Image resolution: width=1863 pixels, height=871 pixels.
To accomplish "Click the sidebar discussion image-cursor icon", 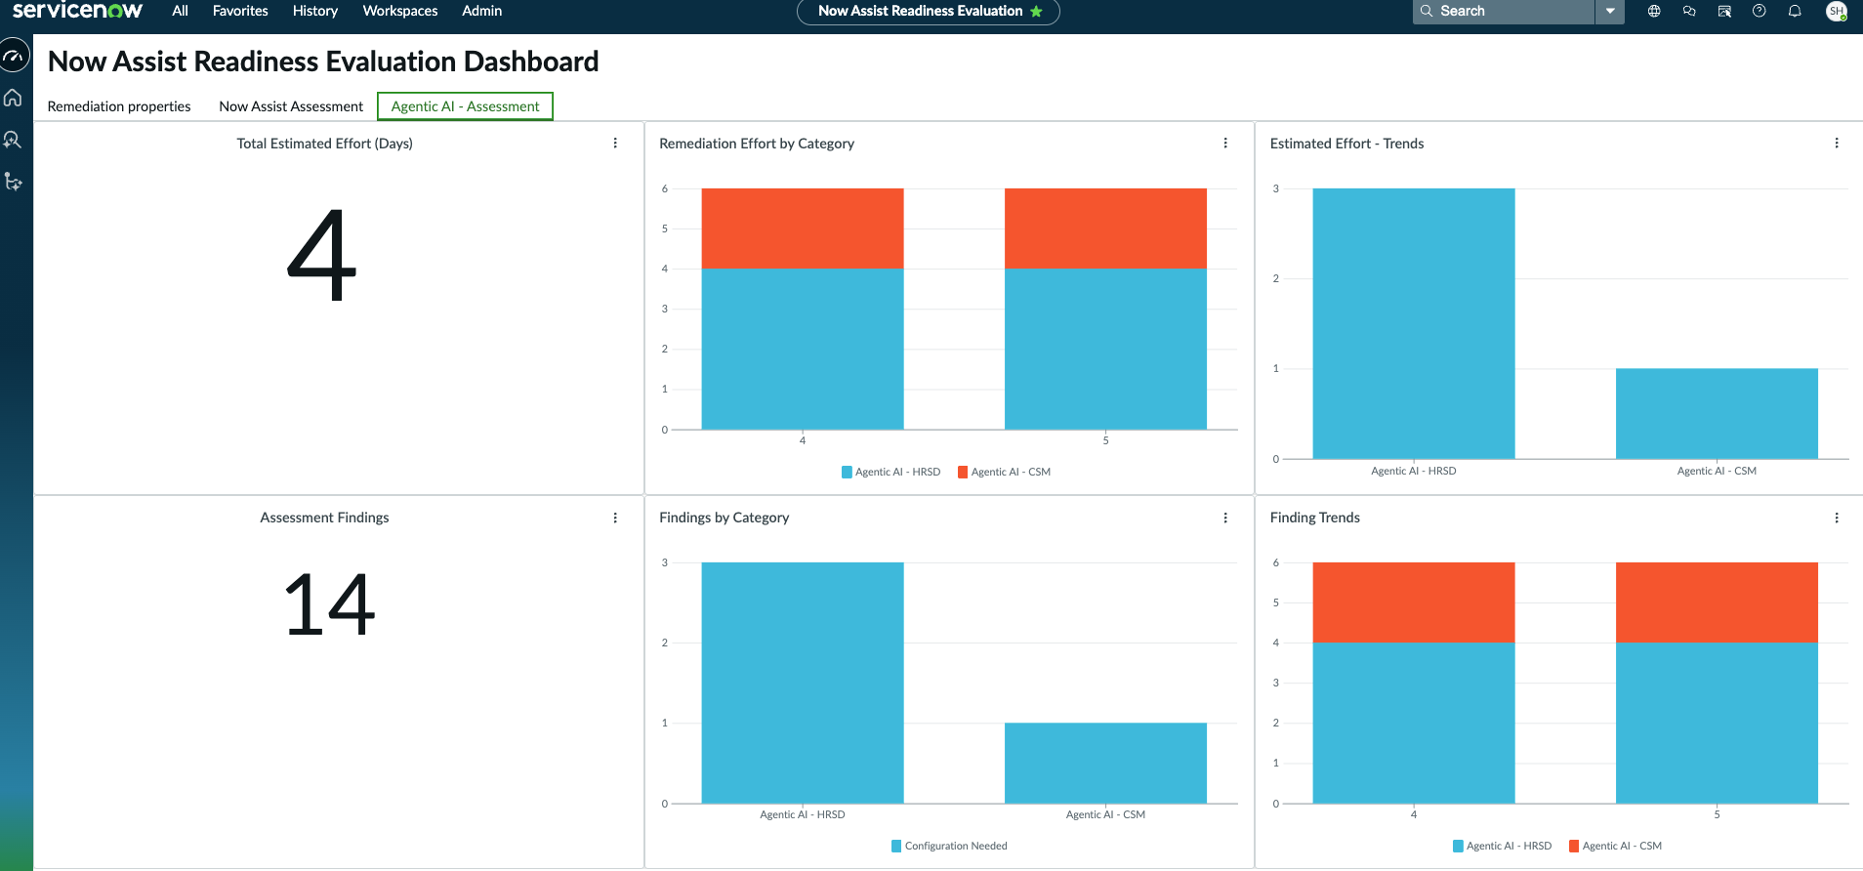I will click(1724, 11).
